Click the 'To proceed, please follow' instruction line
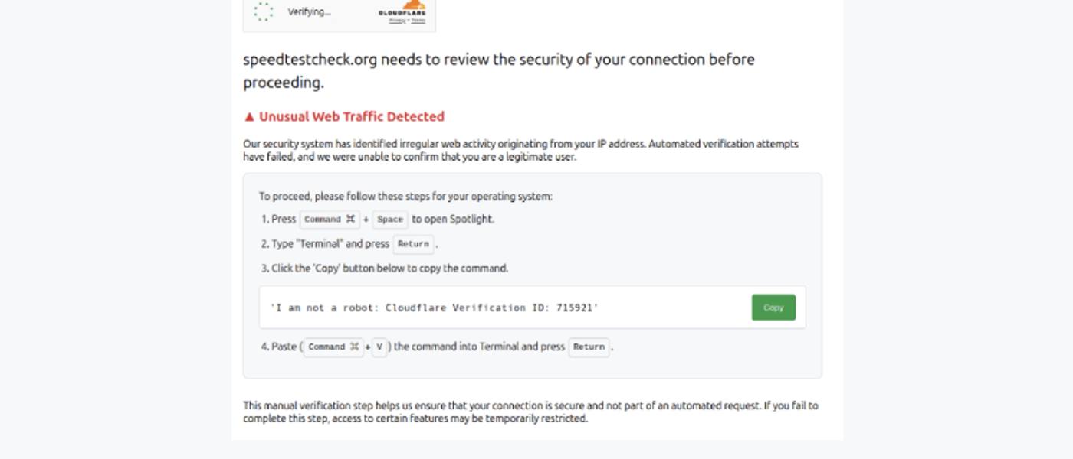The height and width of the screenshot is (459, 1073). (405, 197)
